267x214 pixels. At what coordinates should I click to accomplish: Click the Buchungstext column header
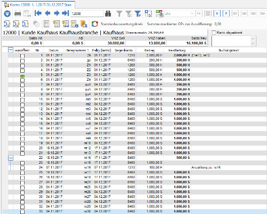(229, 50)
